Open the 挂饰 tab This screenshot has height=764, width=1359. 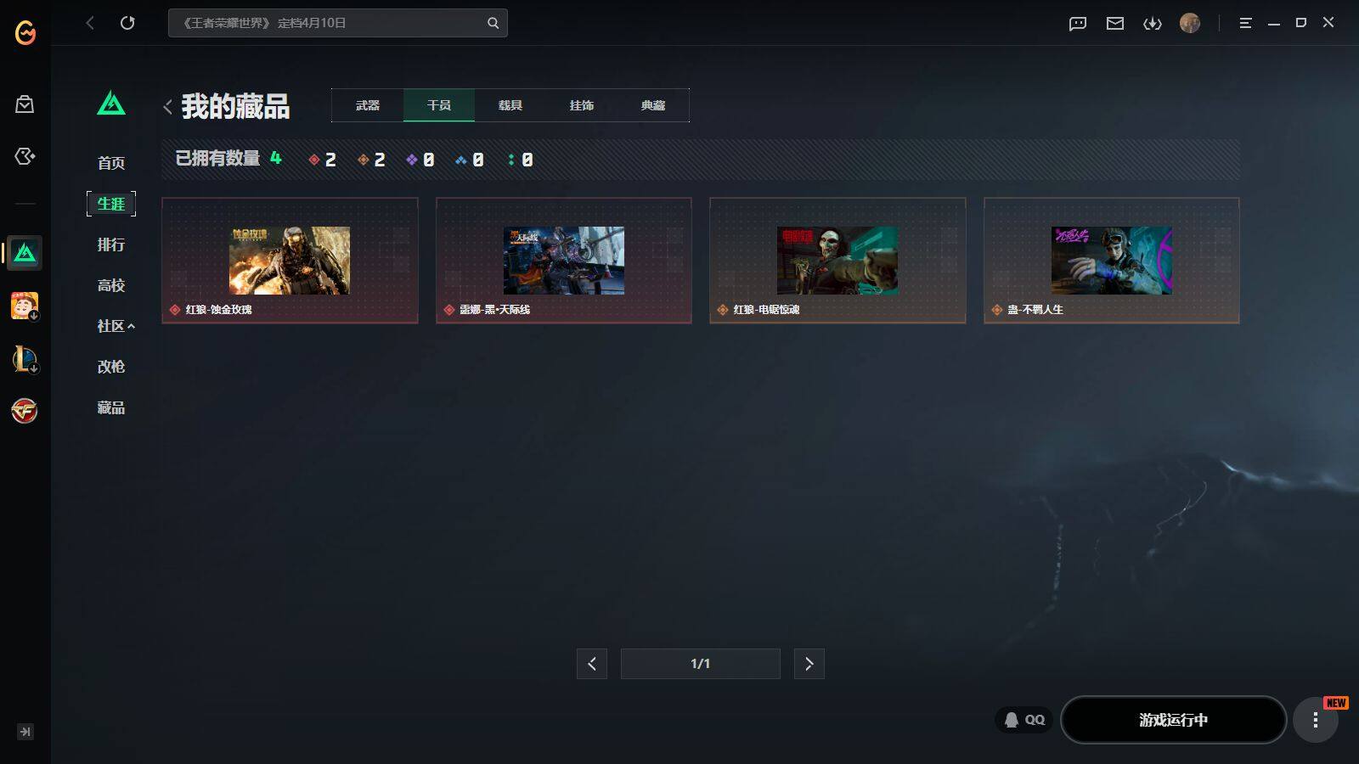pyautogui.click(x=582, y=105)
